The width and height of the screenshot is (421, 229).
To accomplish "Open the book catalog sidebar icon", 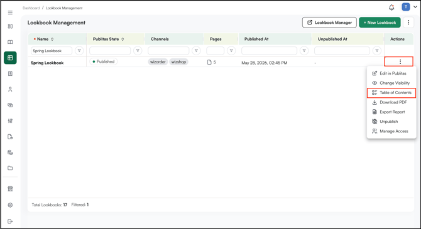I will [x=10, y=42].
